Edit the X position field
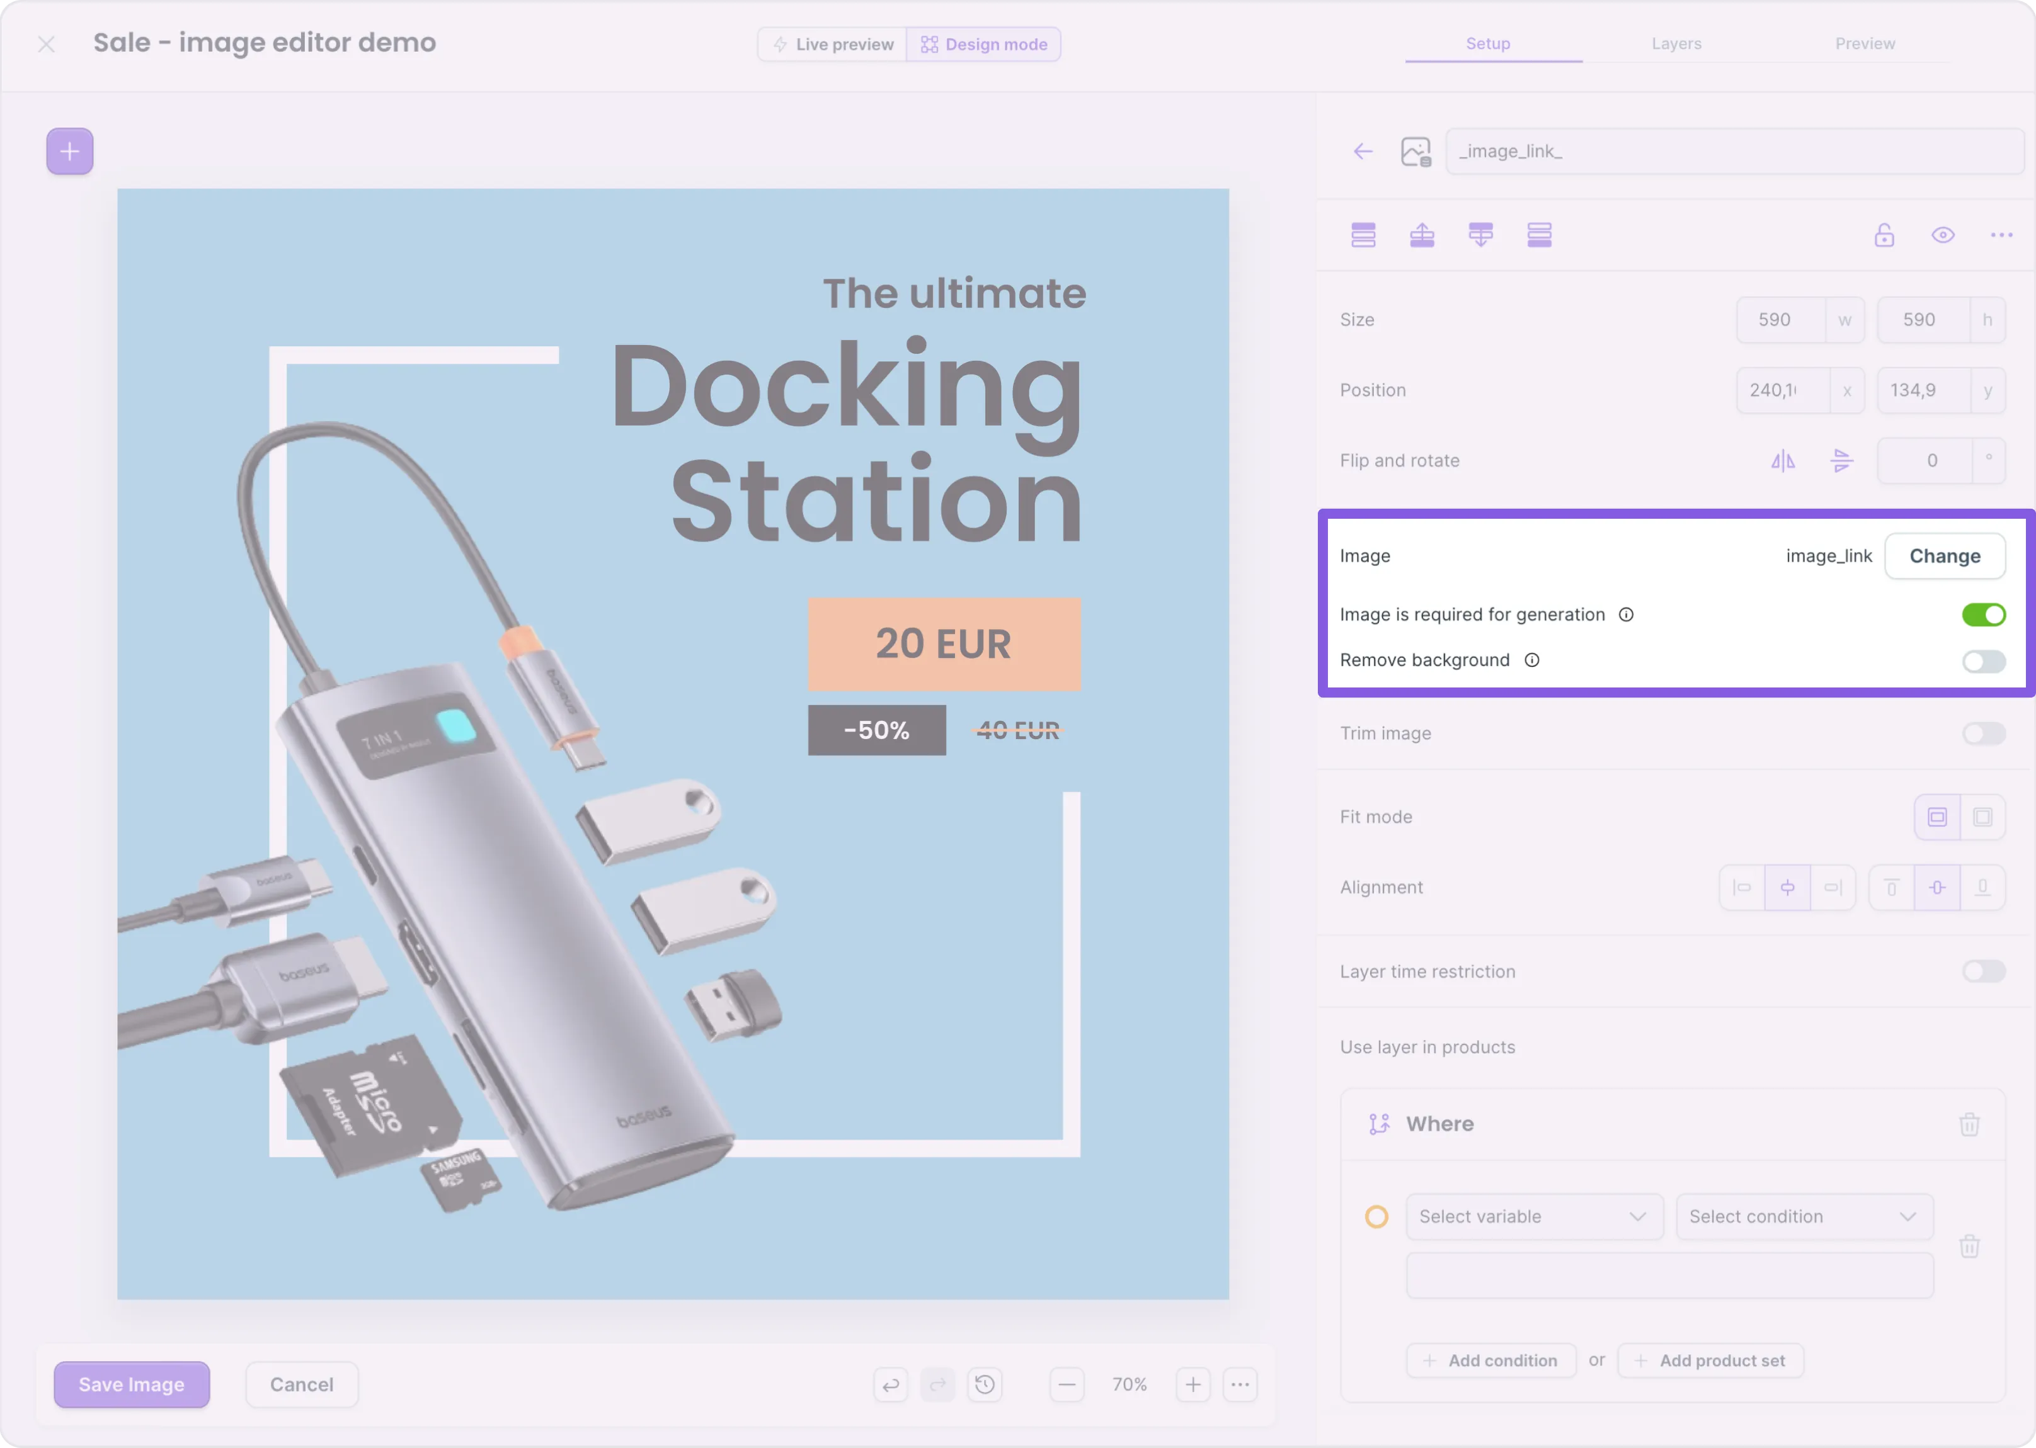This screenshot has height=1448, width=2036. tap(1781, 390)
